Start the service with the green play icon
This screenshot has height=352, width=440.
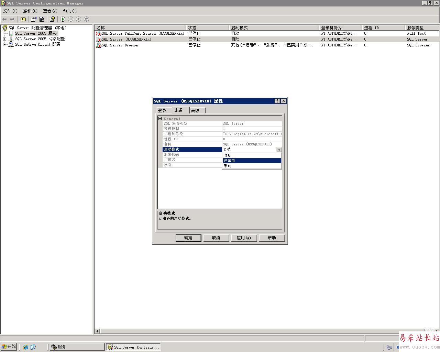[x=63, y=19]
